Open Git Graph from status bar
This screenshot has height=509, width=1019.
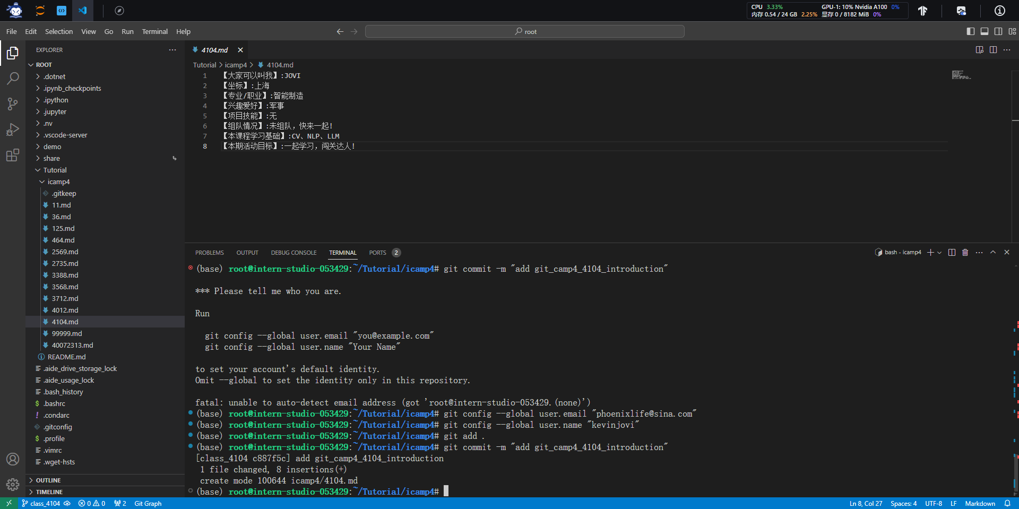[148, 504]
